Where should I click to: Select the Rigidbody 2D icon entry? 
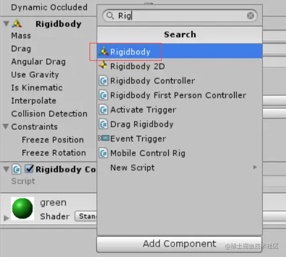pyautogui.click(x=103, y=65)
